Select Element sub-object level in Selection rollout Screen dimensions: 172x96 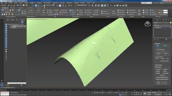pos(166,46)
